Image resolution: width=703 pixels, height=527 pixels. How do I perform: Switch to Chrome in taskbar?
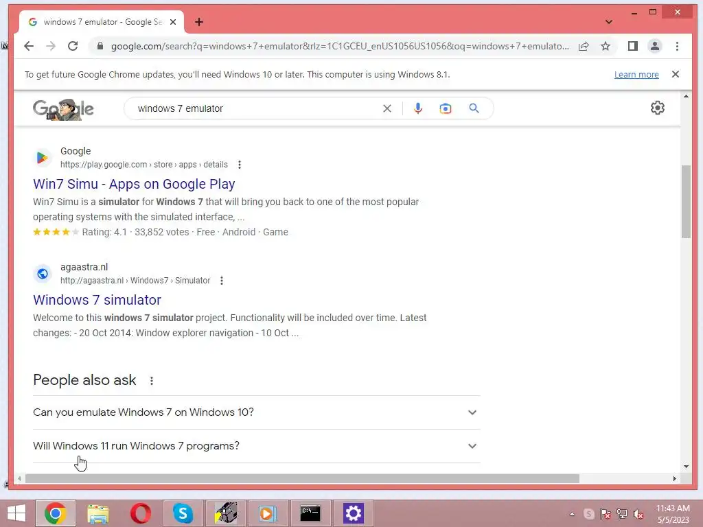tap(56, 513)
